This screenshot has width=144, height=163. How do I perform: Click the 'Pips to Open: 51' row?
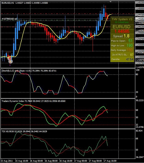[x=122, y=41]
